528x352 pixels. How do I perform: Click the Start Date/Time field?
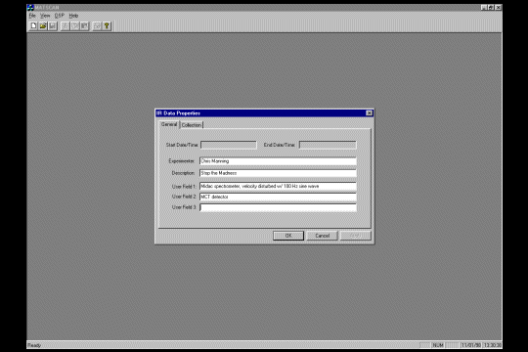coord(228,145)
